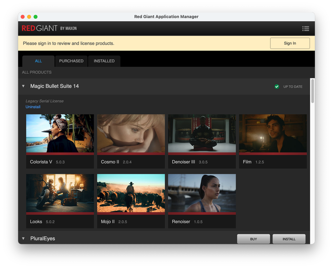Screen dimensions: 333x268
Task: Click the Red Giant by Maxon logo
Action: point(49,28)
